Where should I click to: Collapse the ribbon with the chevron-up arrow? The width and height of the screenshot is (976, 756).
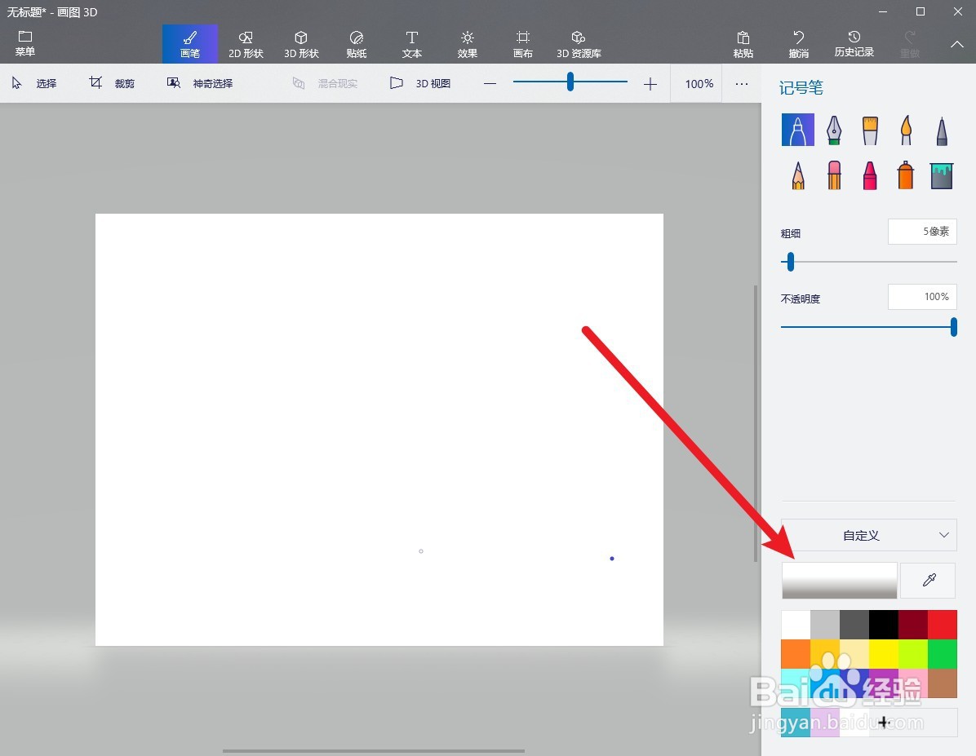tap(956, 44)
